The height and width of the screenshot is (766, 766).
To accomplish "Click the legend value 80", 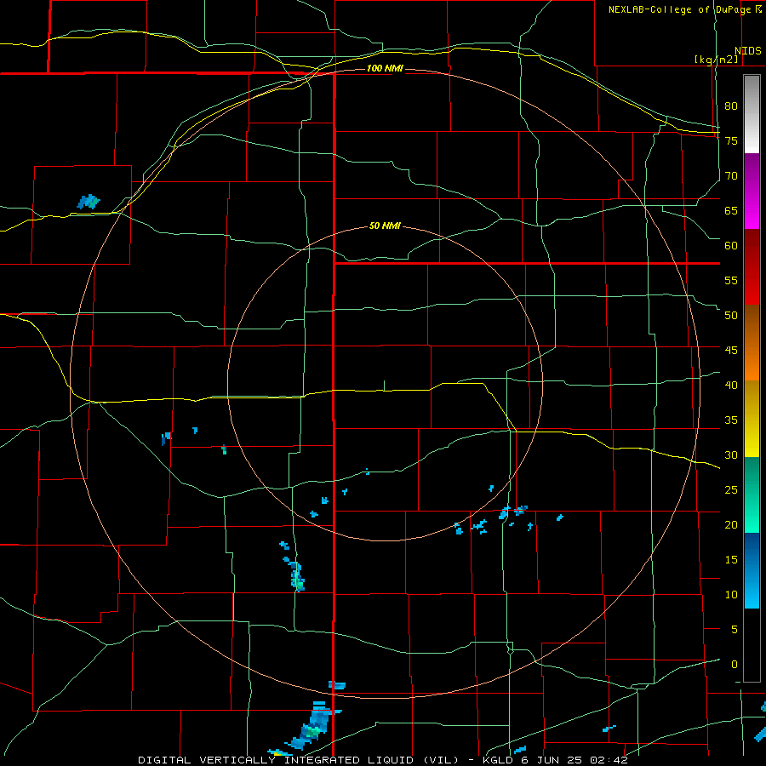I will pyautogui.click(x=731, y=106).
